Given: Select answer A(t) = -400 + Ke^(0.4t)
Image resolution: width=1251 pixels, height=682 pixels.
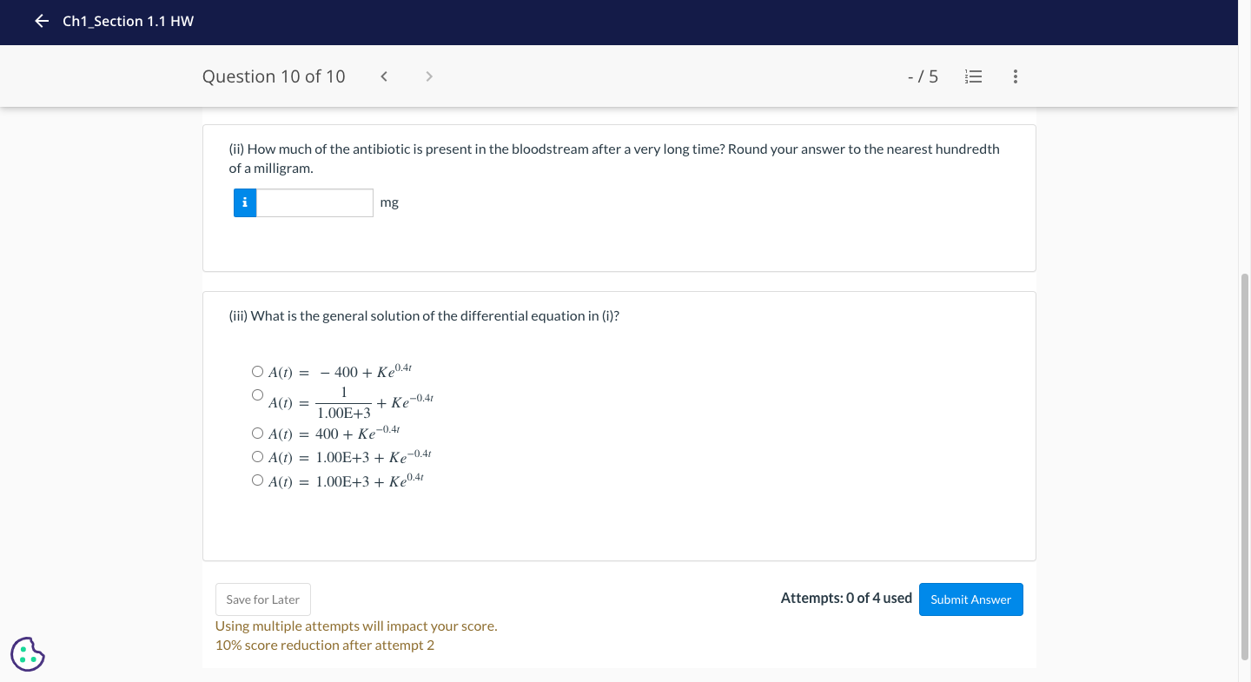Looking at the screenshot, I should [x=257, y=371].
